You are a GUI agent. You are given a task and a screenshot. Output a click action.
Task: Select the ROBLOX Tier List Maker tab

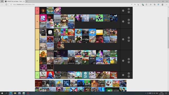tap(15, 1)
